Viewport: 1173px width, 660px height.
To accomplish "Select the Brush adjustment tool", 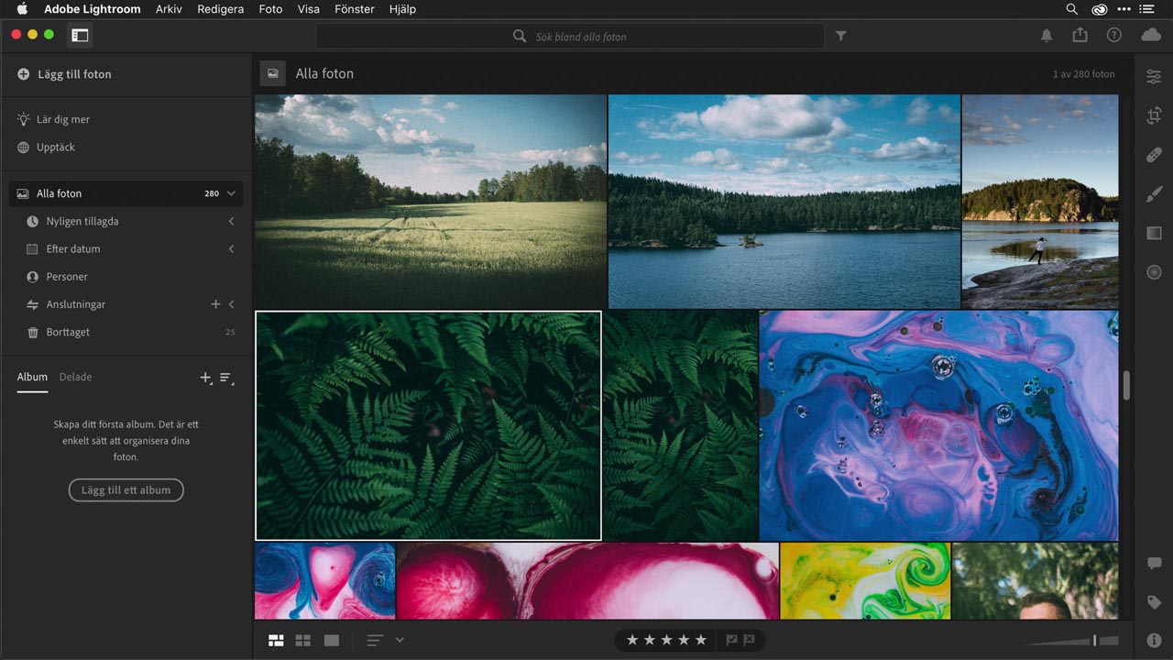I will [x=1154, y=194].
